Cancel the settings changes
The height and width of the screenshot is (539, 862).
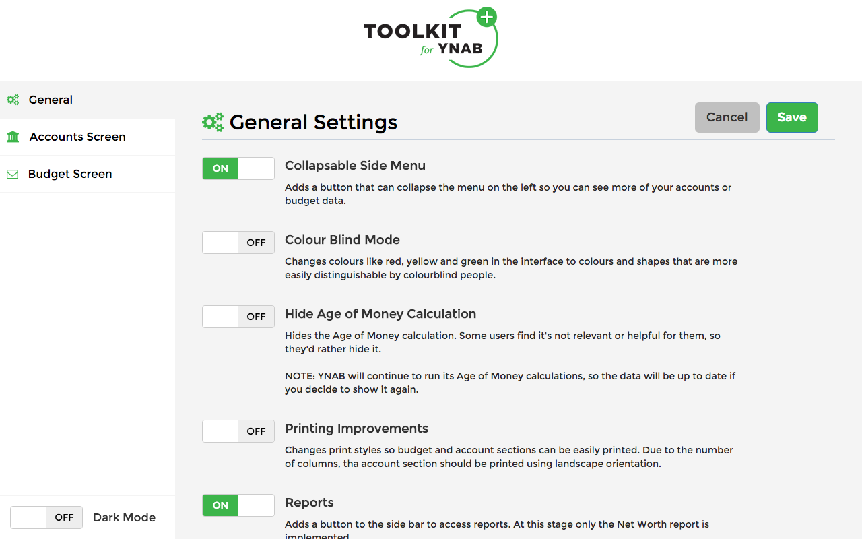pos(727,117)
